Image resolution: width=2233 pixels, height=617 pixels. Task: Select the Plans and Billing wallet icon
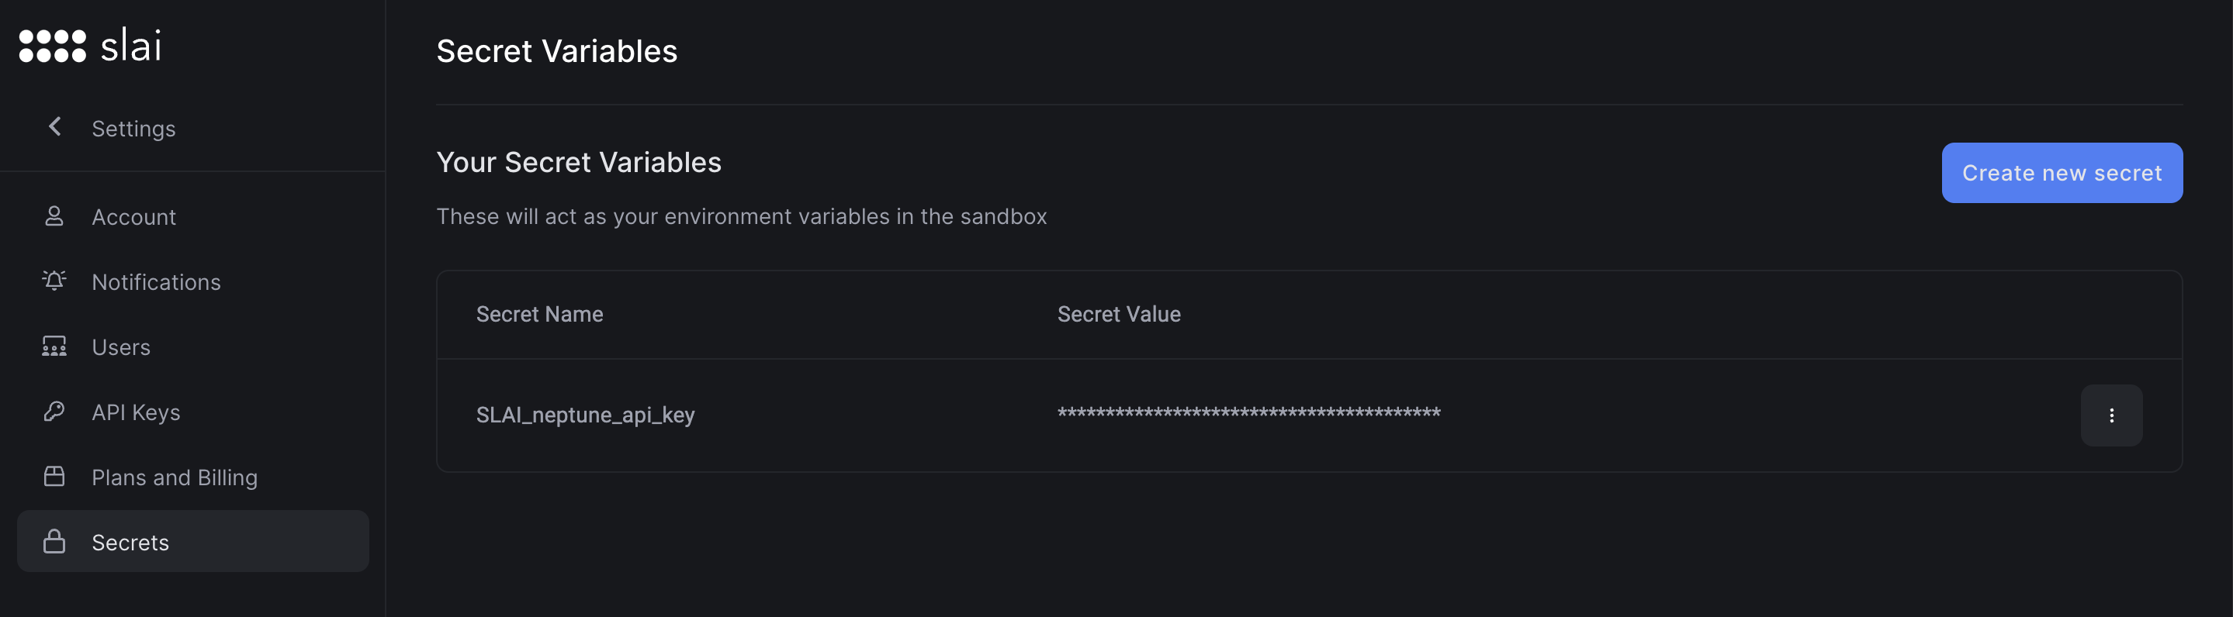click(54, 476)
